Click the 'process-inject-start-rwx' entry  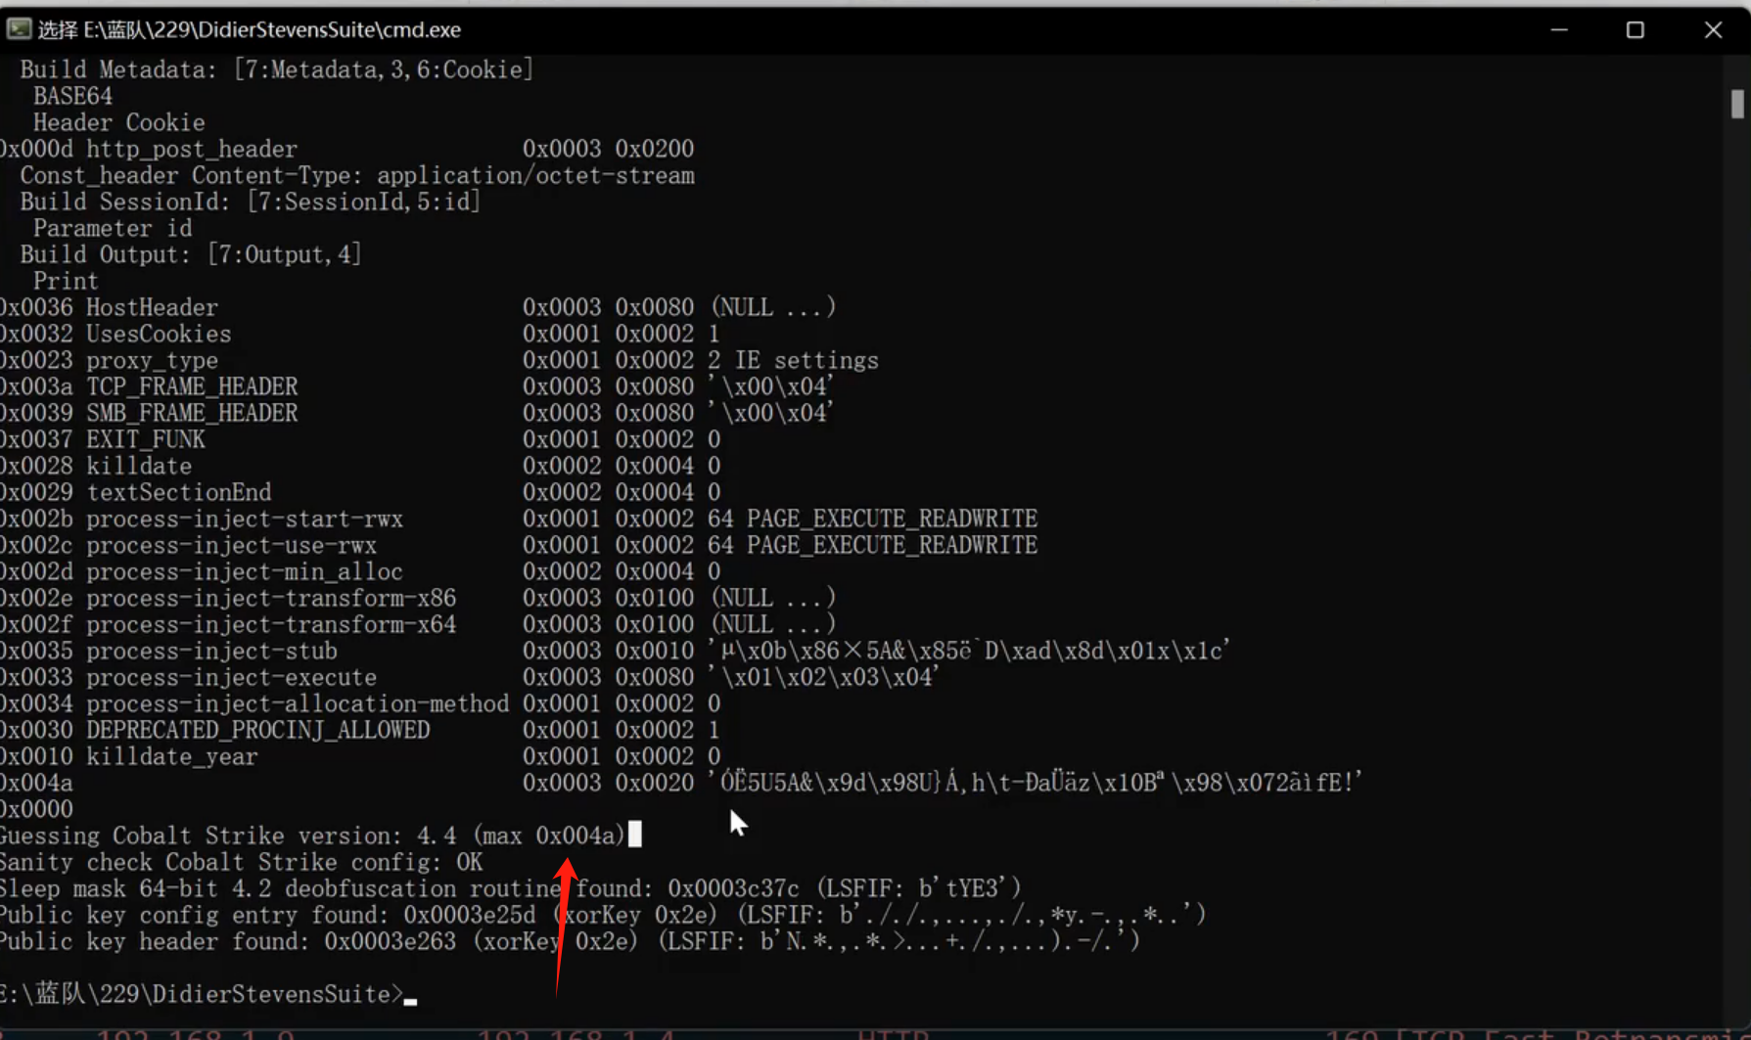point(244,520)
